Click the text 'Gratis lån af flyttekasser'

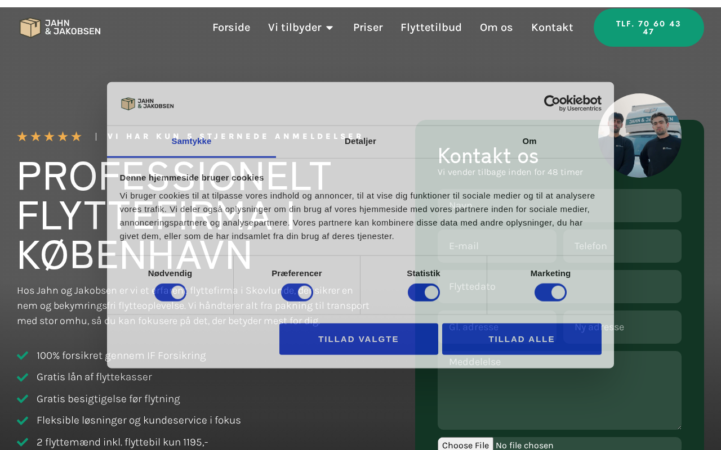94,377
